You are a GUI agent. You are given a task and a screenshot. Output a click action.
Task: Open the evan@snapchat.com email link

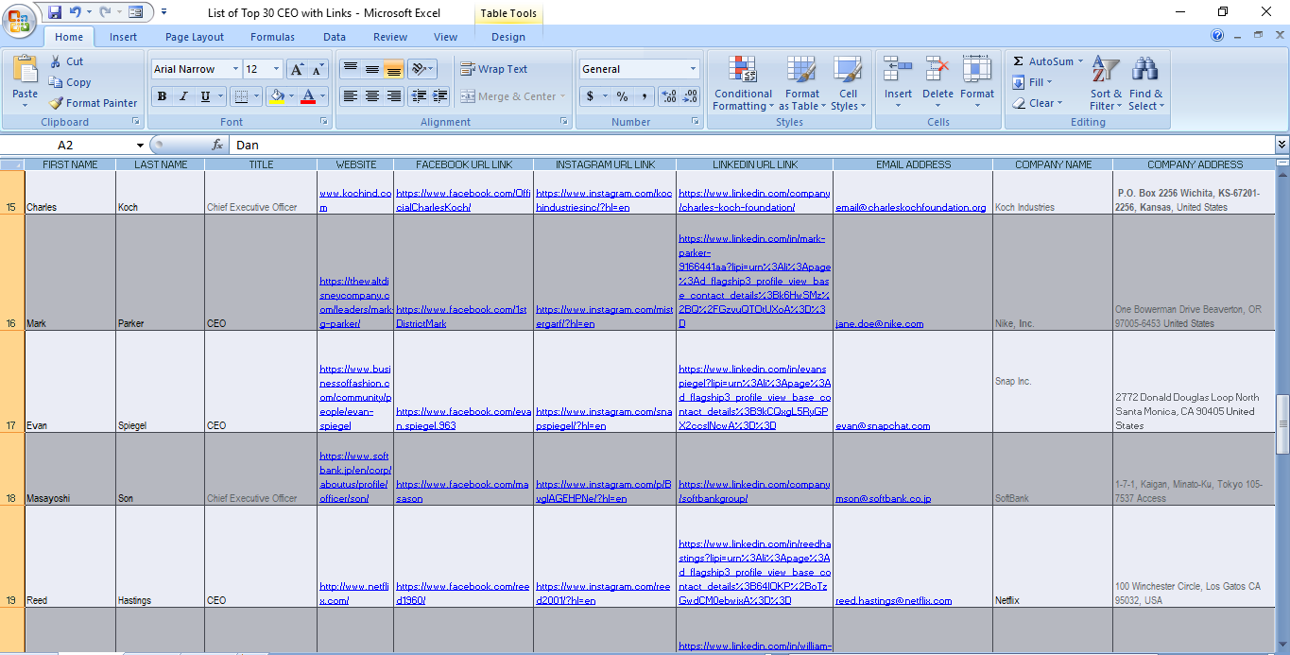(883, 425)
